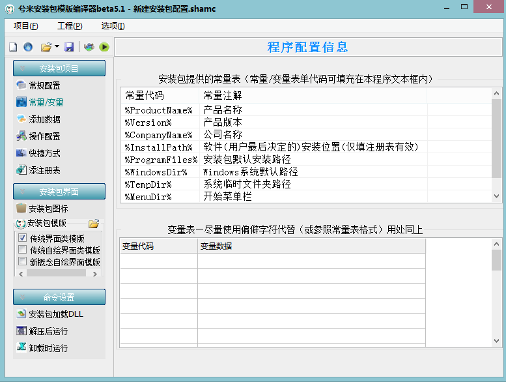
Task: Open the 选项(I) menu
Action: (113, 26)
